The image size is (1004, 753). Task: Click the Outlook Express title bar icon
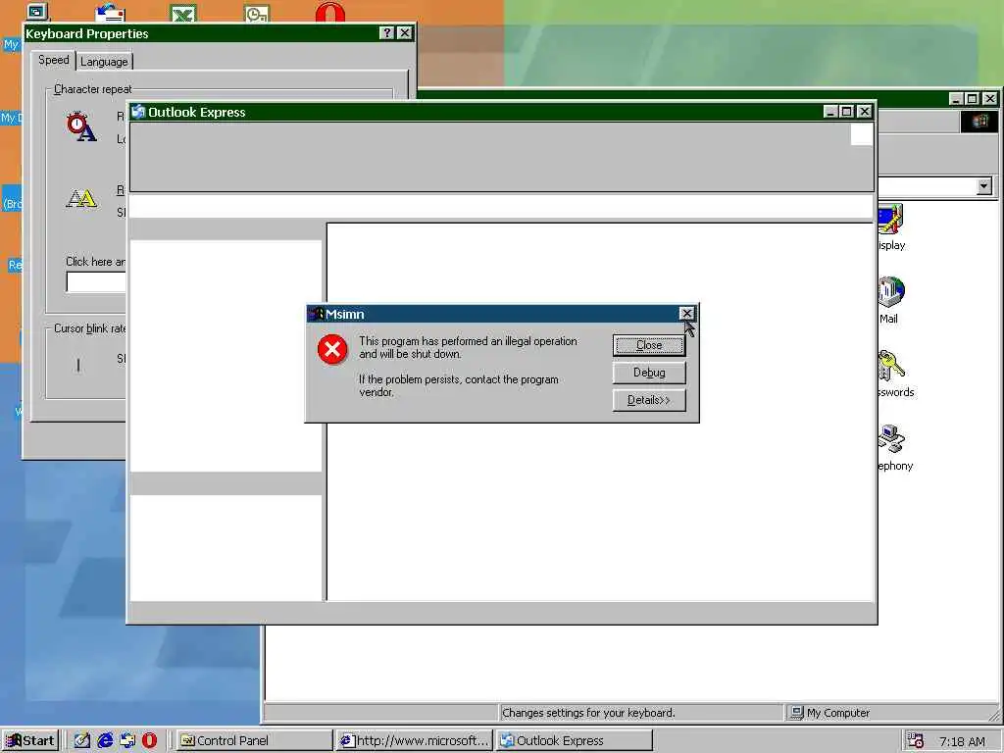138,112
